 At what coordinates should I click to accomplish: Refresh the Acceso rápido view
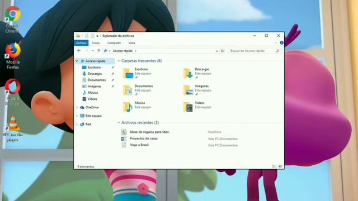coord(222,51)
